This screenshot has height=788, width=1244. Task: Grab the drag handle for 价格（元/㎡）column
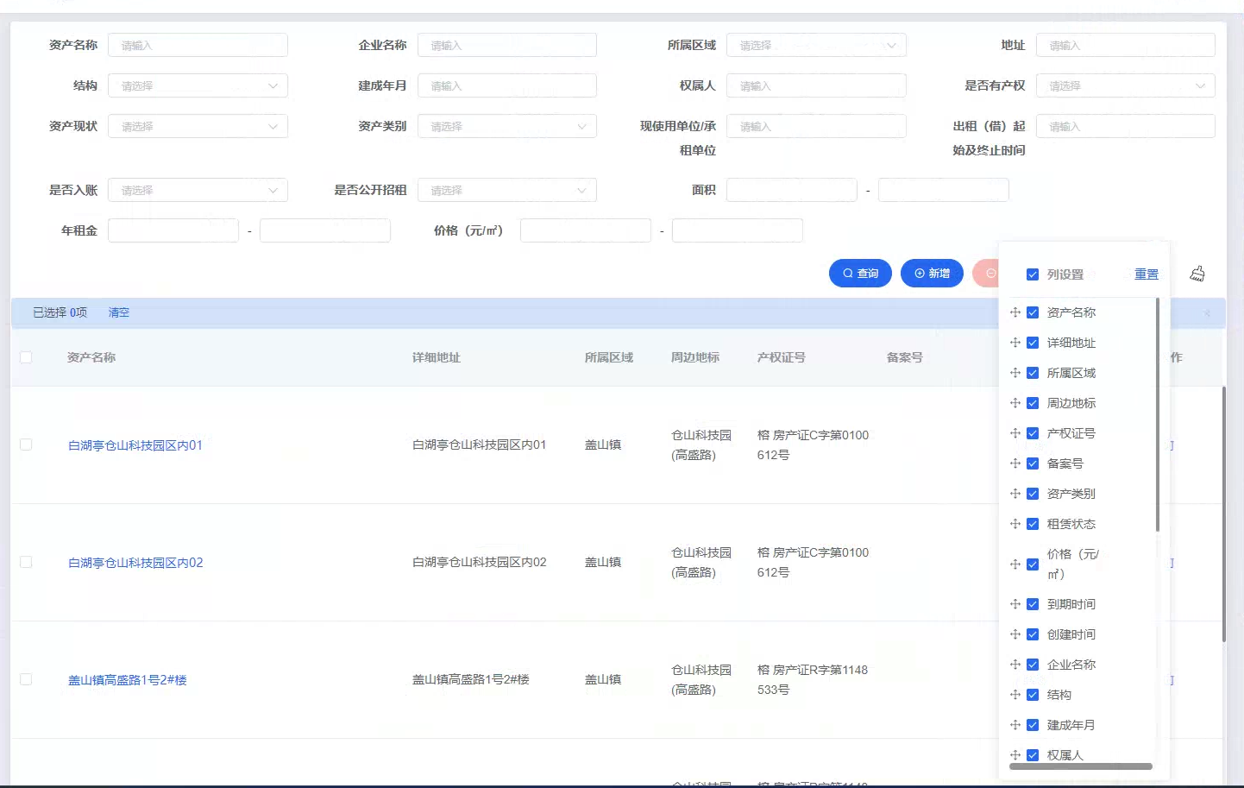(1015, 564)
